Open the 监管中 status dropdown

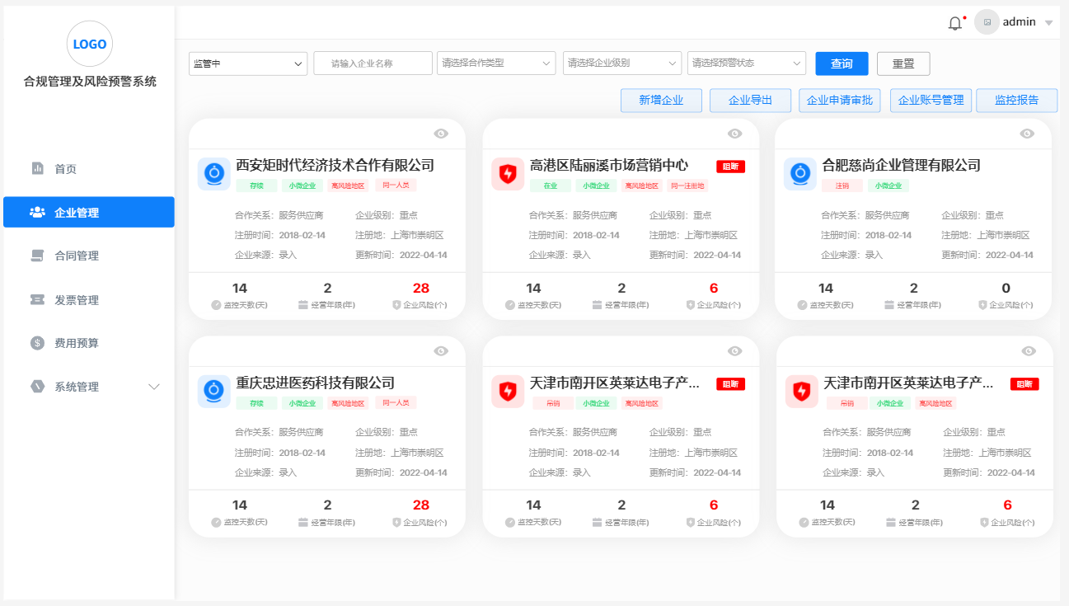click(x=248, y=63)
